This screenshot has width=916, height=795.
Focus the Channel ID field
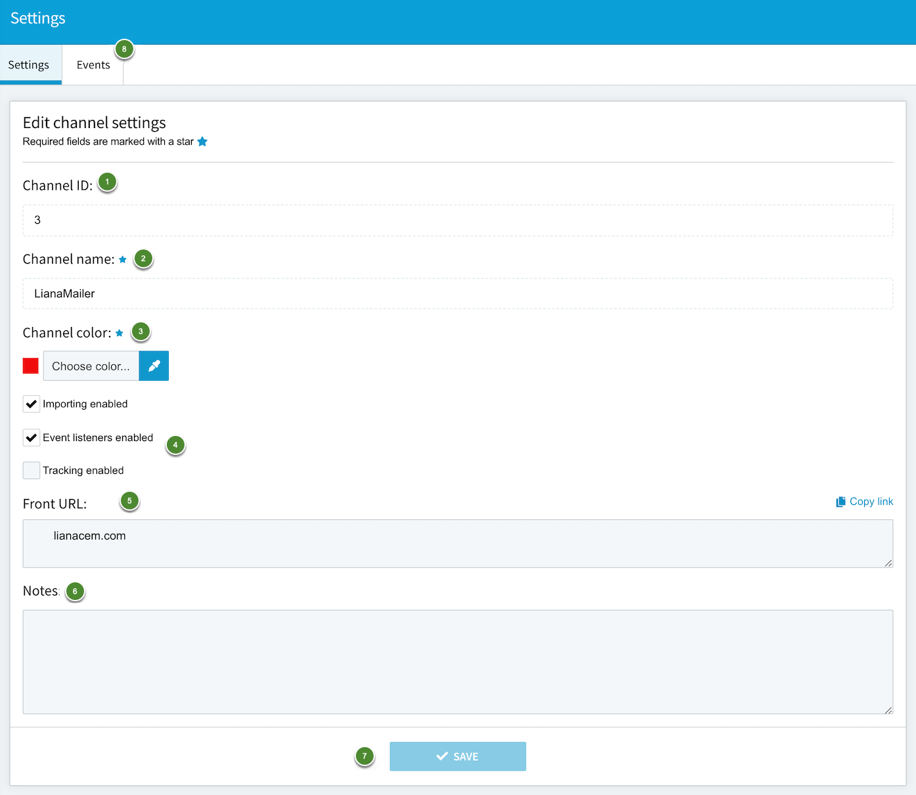pos(458,220)
